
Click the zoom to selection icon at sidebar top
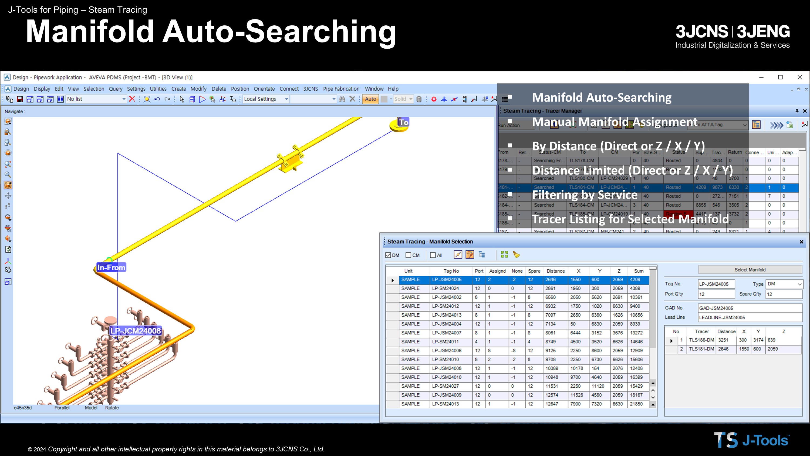point(8,121)
